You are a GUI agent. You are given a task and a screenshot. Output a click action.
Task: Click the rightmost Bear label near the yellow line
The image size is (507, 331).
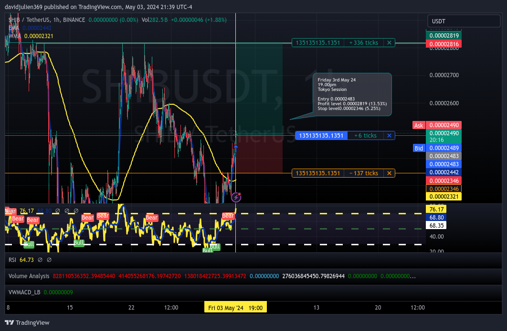pos(228,215)
